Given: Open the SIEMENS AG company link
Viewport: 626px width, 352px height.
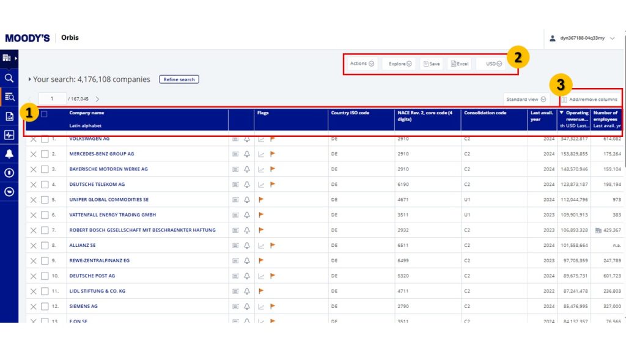Looking at the screenshot, I should click(x=83, y=307).
